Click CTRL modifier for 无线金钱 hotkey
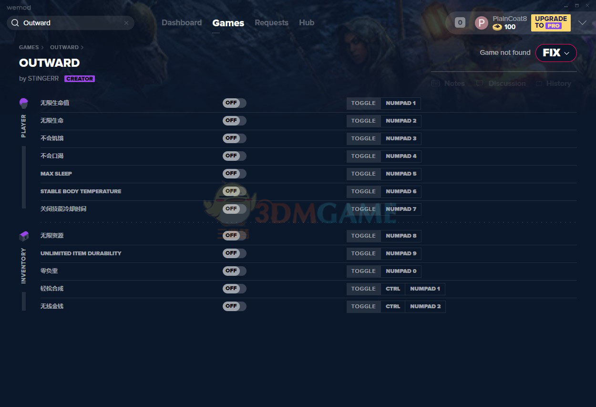596x407 pixels. [393, 306]
